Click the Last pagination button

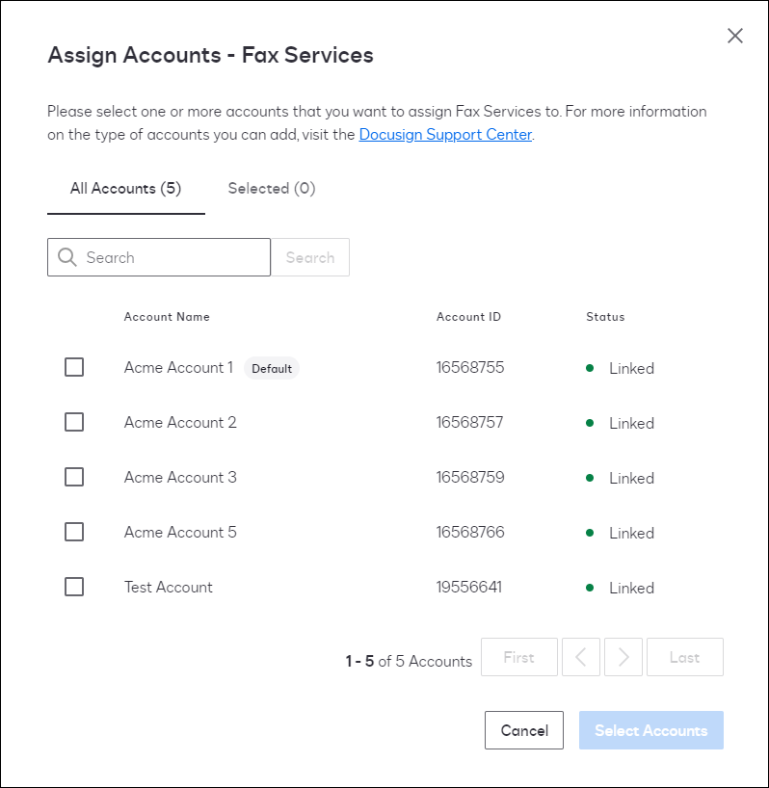pos(684,657)
